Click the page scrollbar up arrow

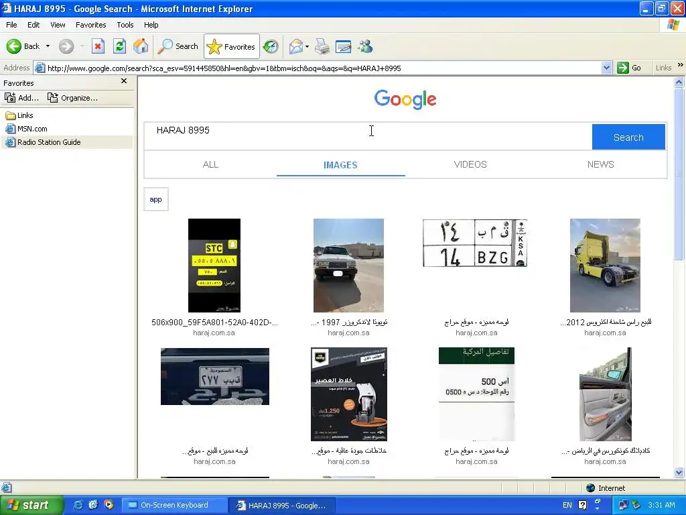(679, 82)
